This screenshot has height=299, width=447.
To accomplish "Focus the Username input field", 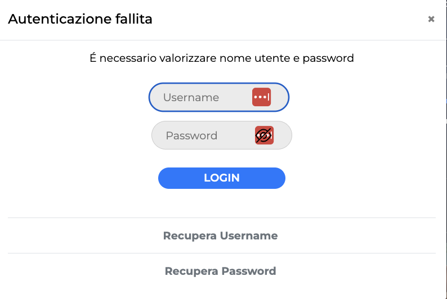I will click(x=203, y=97).
